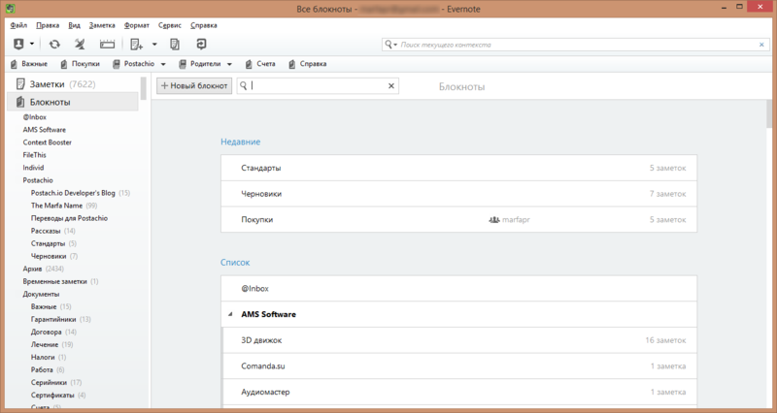Open Черновики notebook in sidebar
777x413 pixels.
pos(49,256)
